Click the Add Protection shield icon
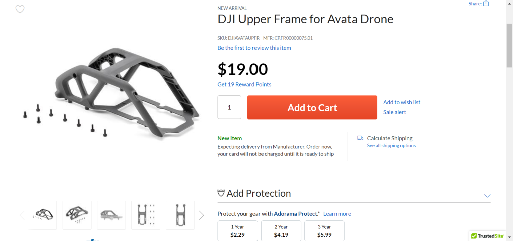513x241 pixels. tap(221, 193)
